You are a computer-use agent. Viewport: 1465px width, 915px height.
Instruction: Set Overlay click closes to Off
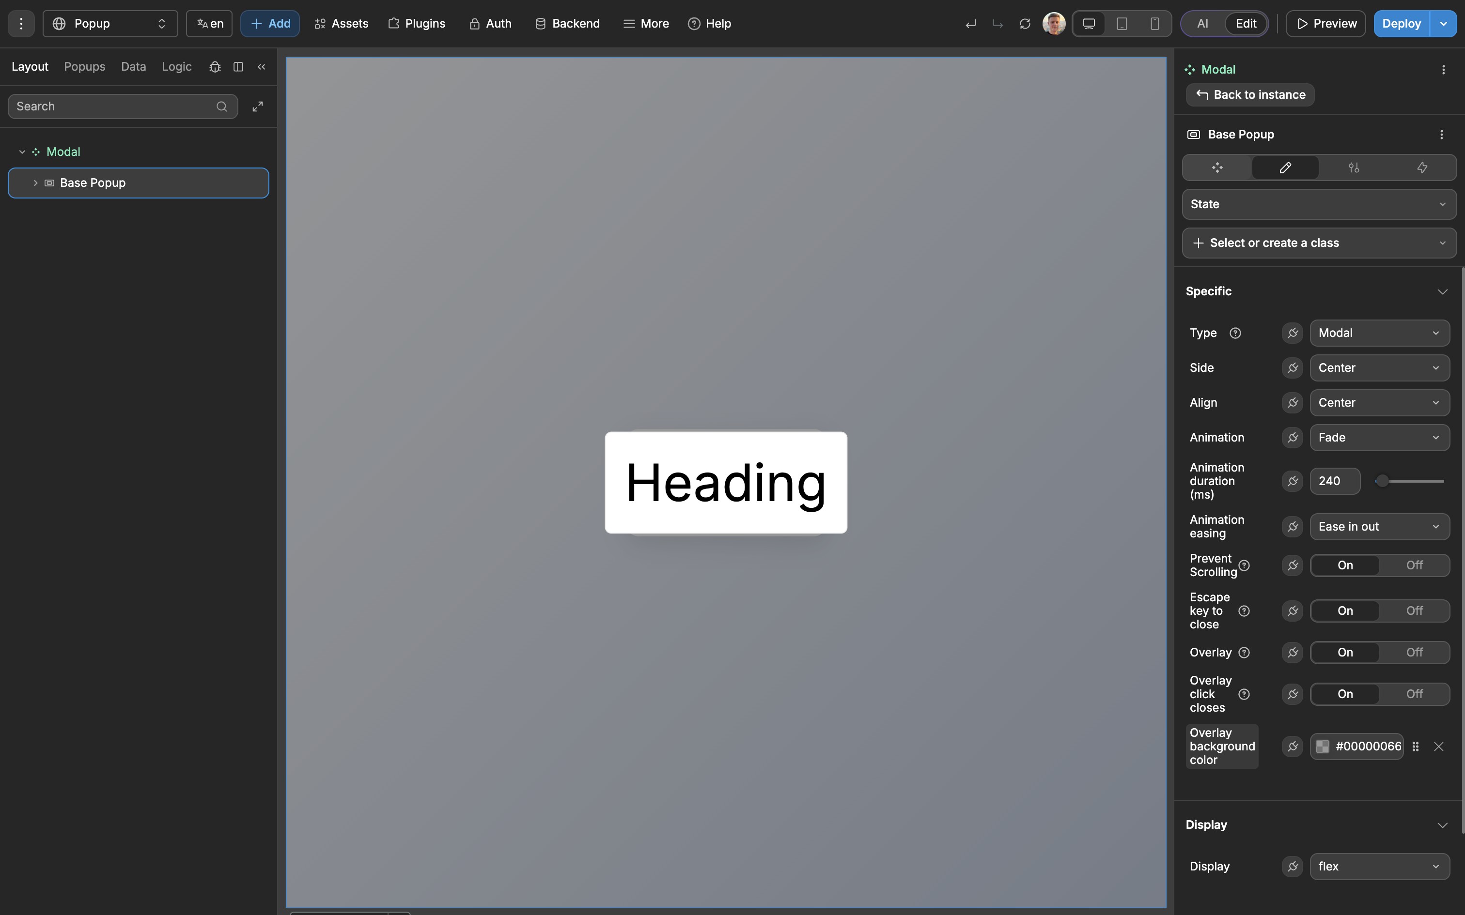point(1414,694)
